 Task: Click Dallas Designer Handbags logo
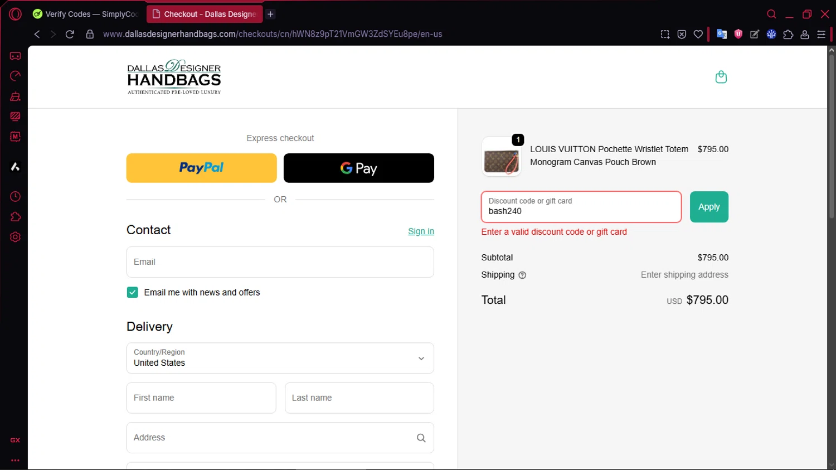[174, 77]
